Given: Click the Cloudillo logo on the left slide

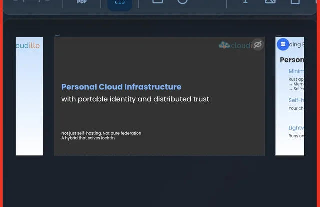Looking at the screenshot, I should coord(28,46).
